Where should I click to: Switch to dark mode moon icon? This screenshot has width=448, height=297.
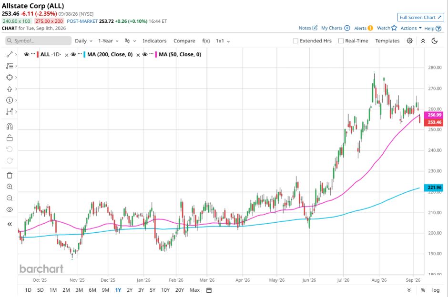[435, 41]
